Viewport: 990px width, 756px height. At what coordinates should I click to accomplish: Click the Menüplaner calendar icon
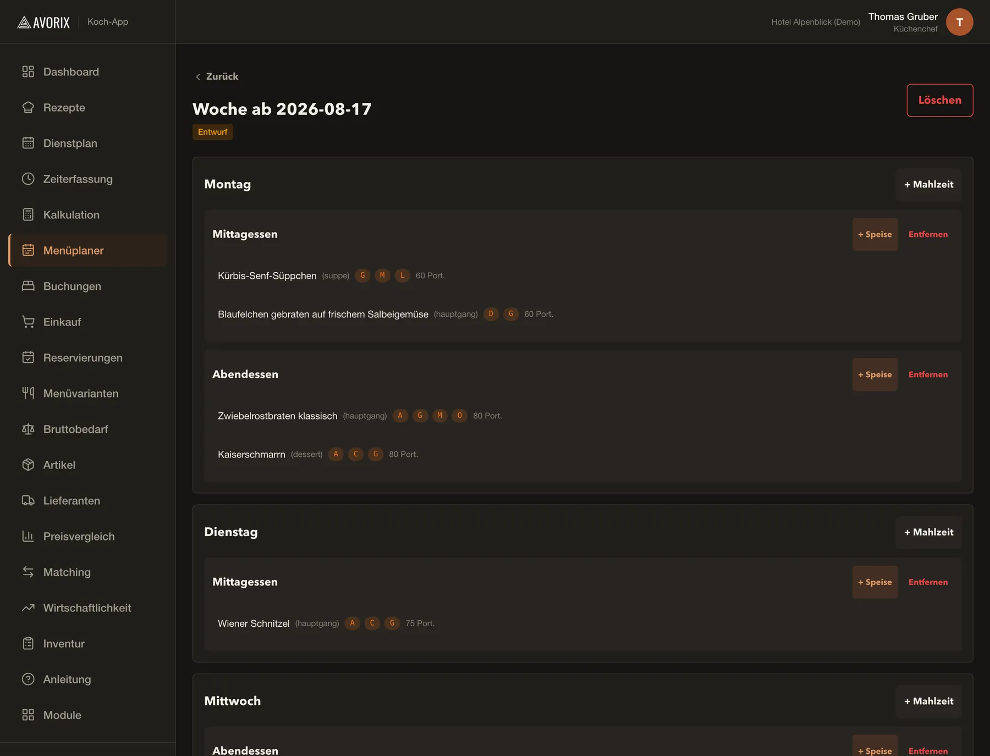click(x=28, y=250)
